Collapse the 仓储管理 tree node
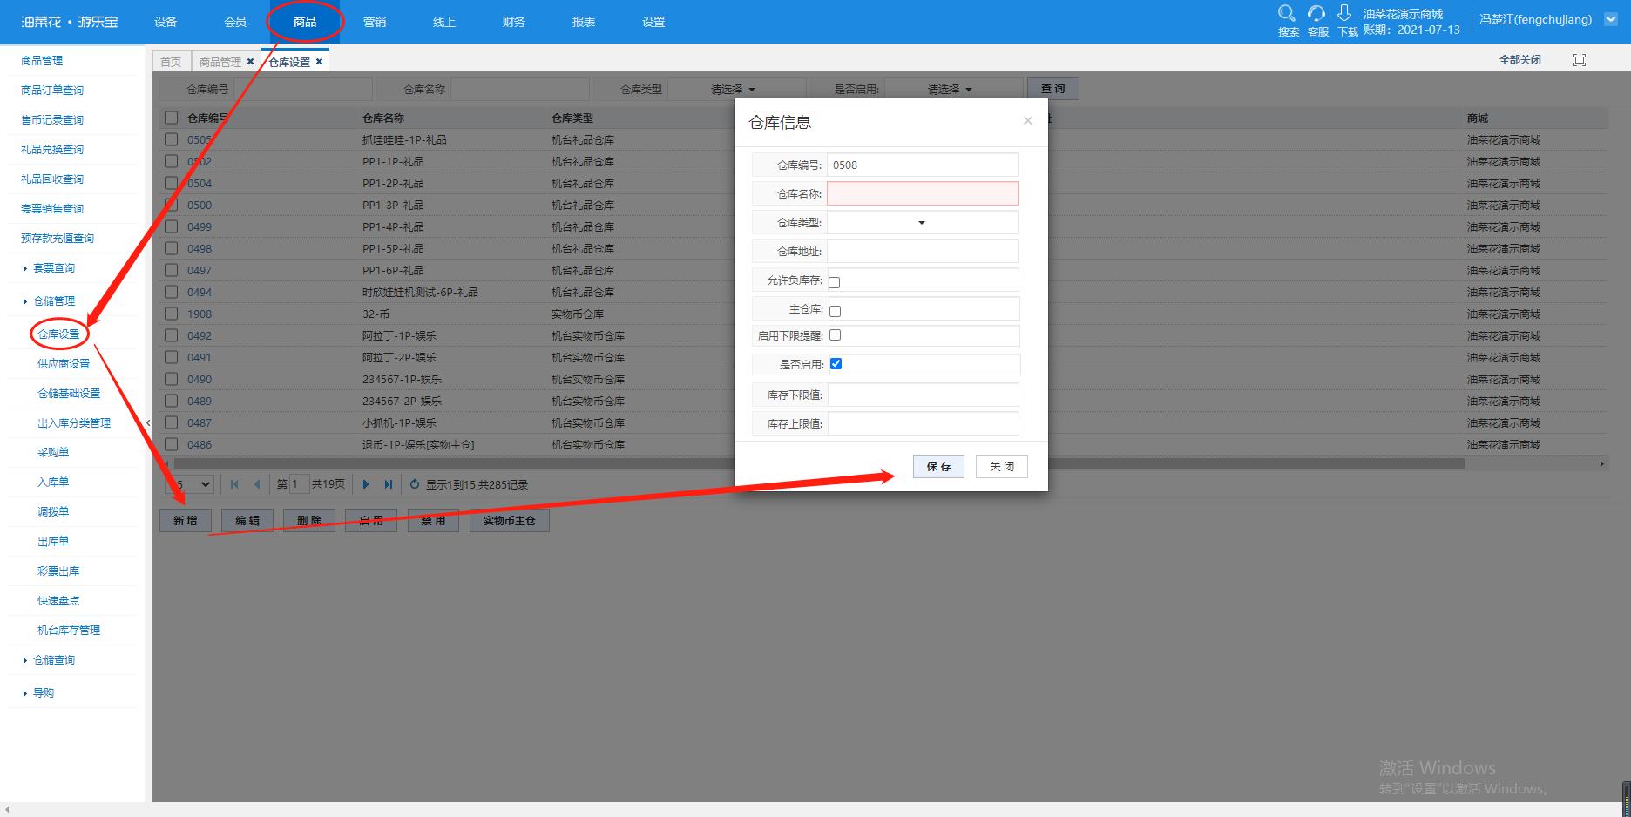Screen dimensions: 1631x817 tap(25, 301)
